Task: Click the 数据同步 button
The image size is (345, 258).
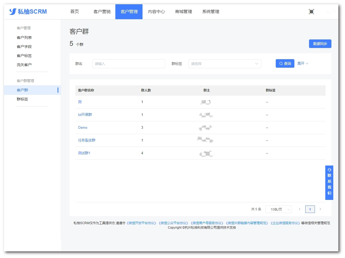Action: click(x=320, y=44)
